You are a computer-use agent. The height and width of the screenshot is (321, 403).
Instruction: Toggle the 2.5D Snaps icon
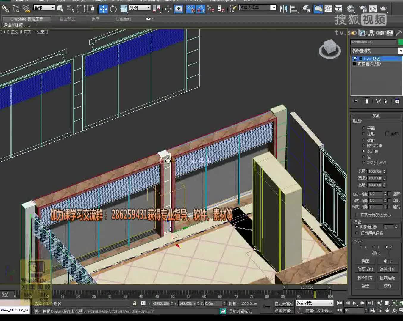(190, 9)
